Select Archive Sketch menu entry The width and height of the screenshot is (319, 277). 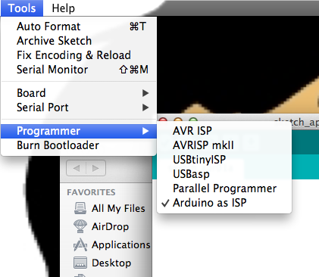[79, 41]
